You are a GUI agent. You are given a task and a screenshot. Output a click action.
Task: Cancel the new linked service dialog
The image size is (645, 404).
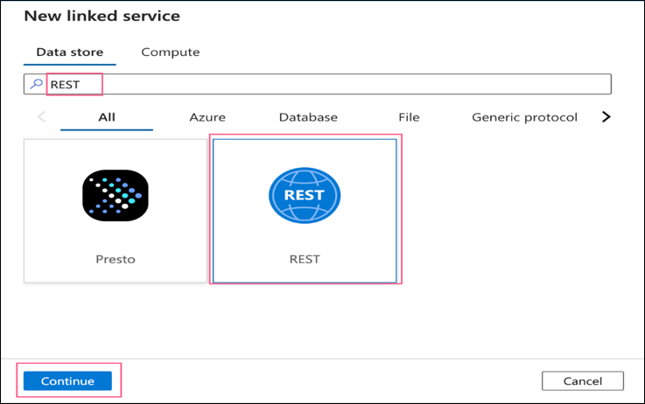(582, 381)
